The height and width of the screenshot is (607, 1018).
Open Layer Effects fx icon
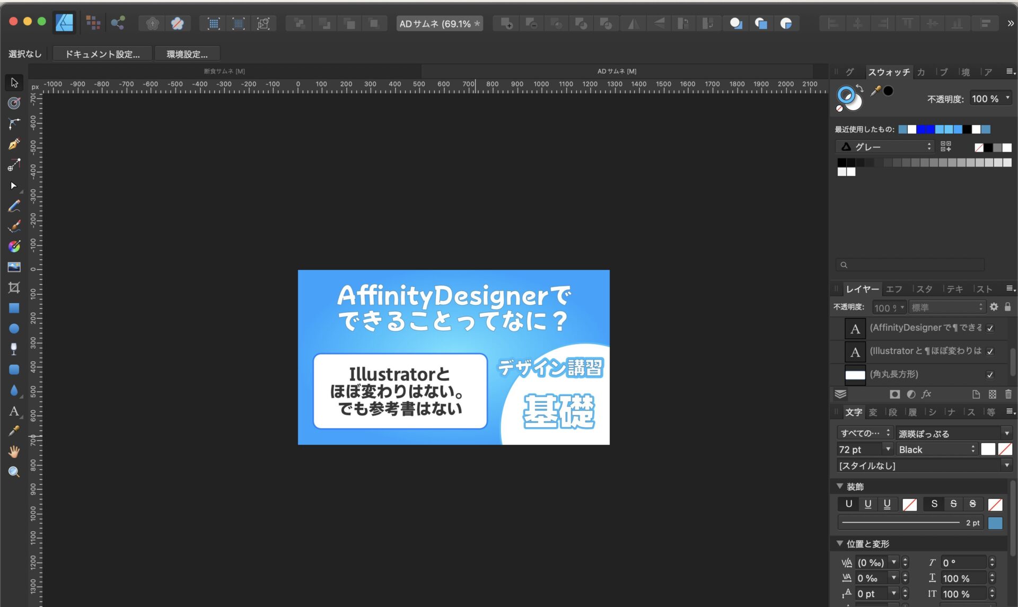pyautogui.click(x=926, y=394)
